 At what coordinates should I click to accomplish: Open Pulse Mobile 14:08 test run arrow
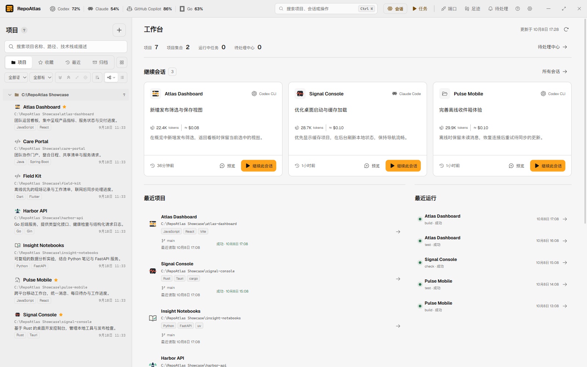pyautogui.click(x=565, y=284)
